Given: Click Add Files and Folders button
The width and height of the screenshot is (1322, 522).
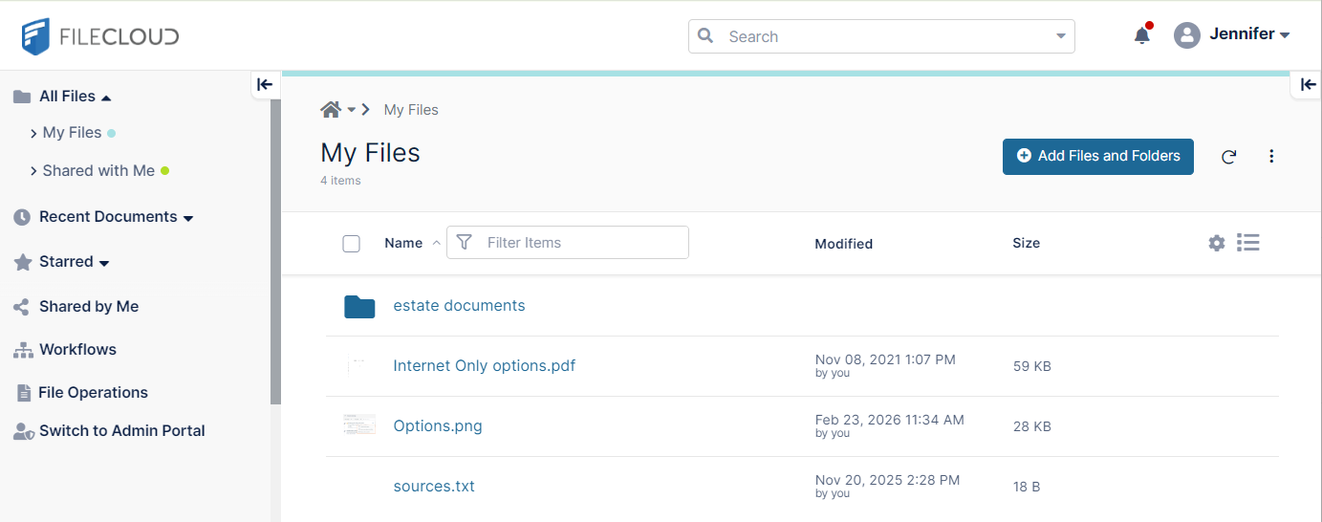Looking at the screenshot, I should point(1097,156).
